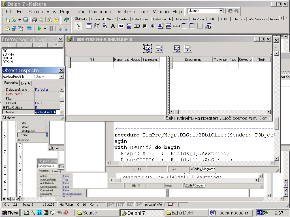The image size is (290, 217).
Task: Click the View Form toolbar icon
Action: [x=14, y=29]
